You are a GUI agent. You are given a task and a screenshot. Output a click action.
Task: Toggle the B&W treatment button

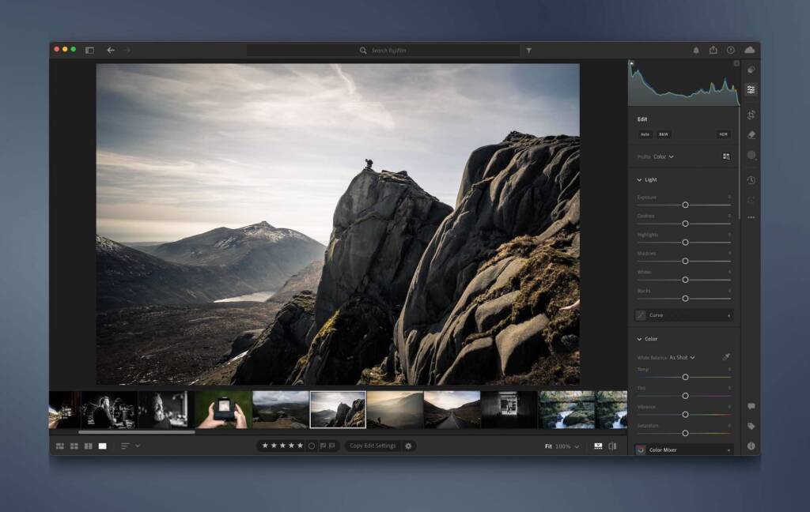click(663, 134)
